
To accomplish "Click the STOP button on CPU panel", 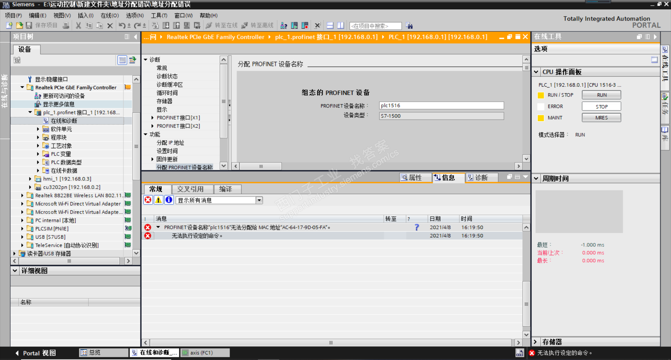I will point(601,107).
